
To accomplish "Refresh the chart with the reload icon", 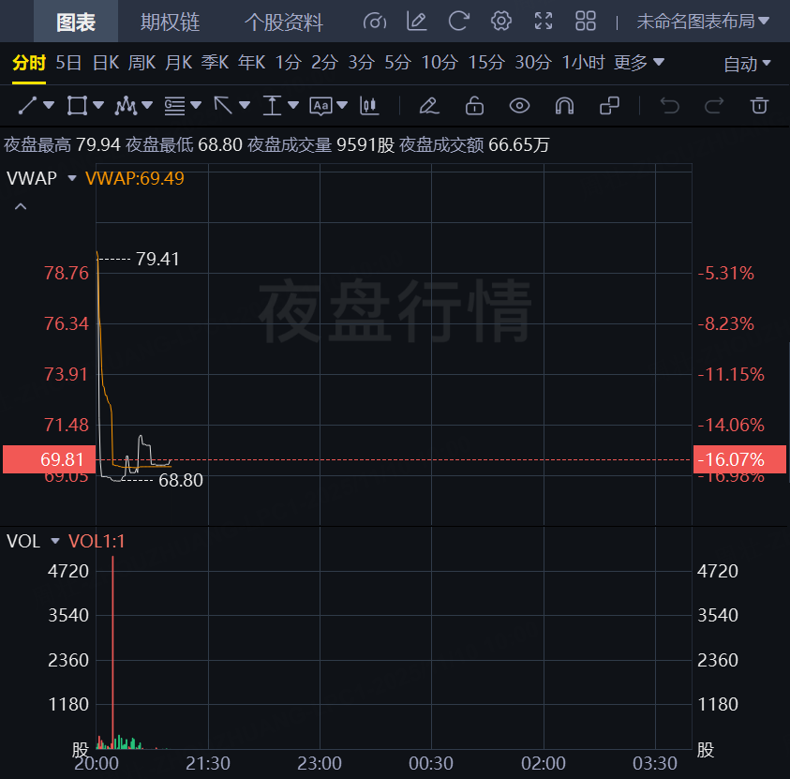I will click(x=458, y=22).
